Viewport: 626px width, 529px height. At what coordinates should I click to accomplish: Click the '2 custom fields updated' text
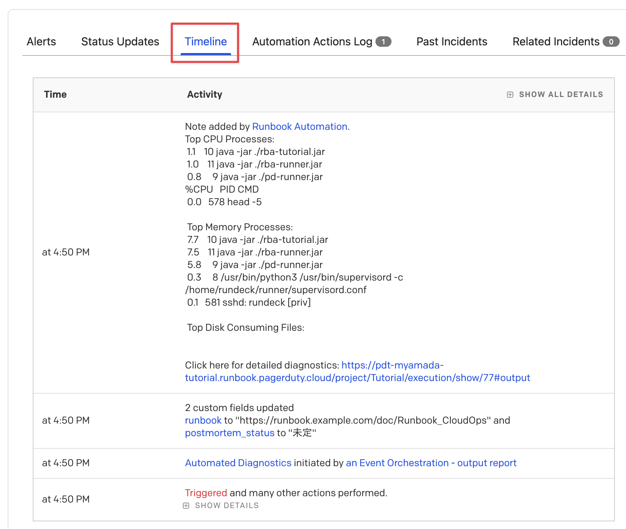(239, 408)
